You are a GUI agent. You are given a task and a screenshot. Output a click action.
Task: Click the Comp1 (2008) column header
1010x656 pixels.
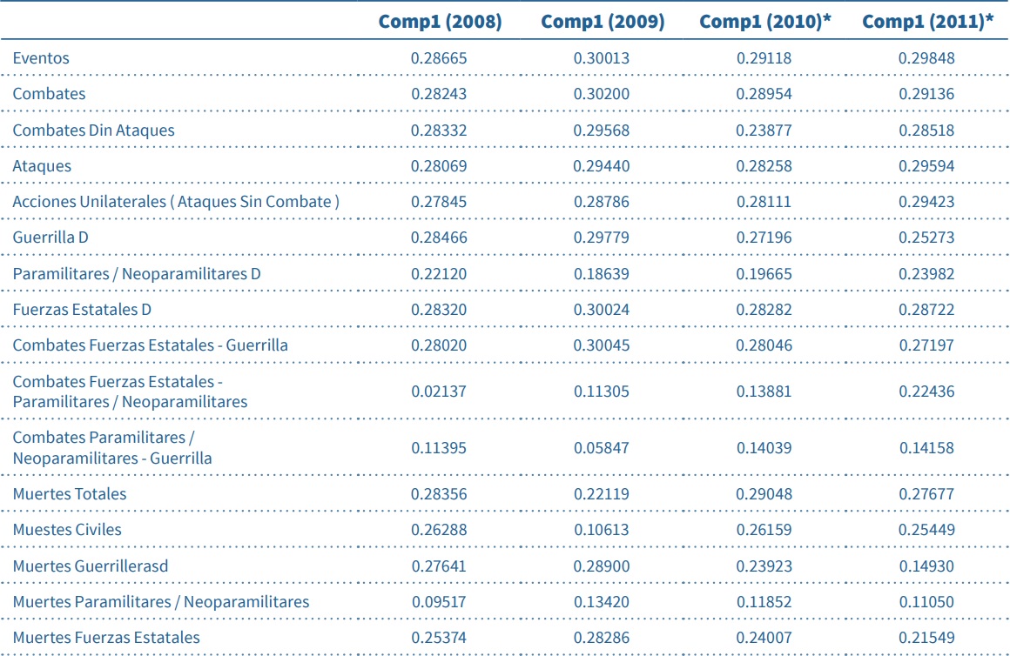[440, 22]
